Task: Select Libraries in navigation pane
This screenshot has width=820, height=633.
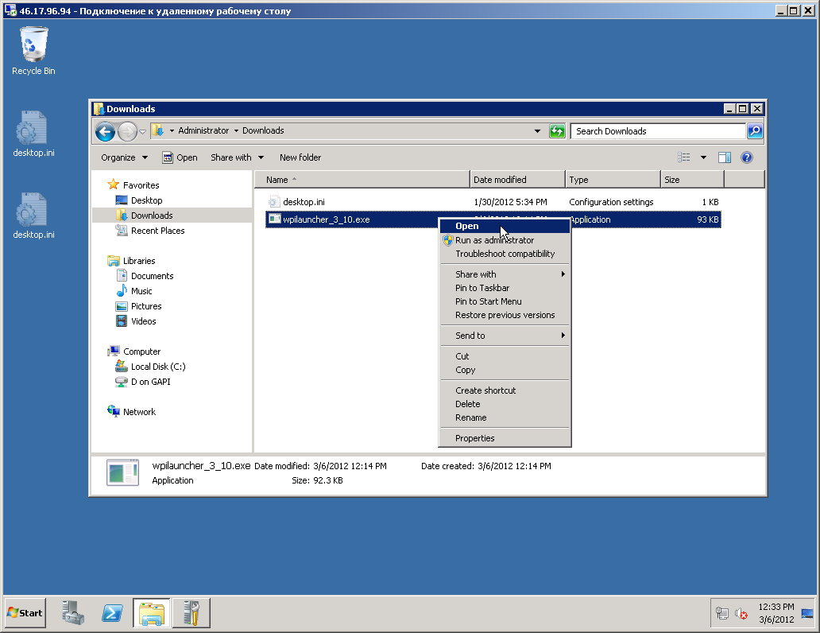Action: pyautogui.click(x=132, y=261)
